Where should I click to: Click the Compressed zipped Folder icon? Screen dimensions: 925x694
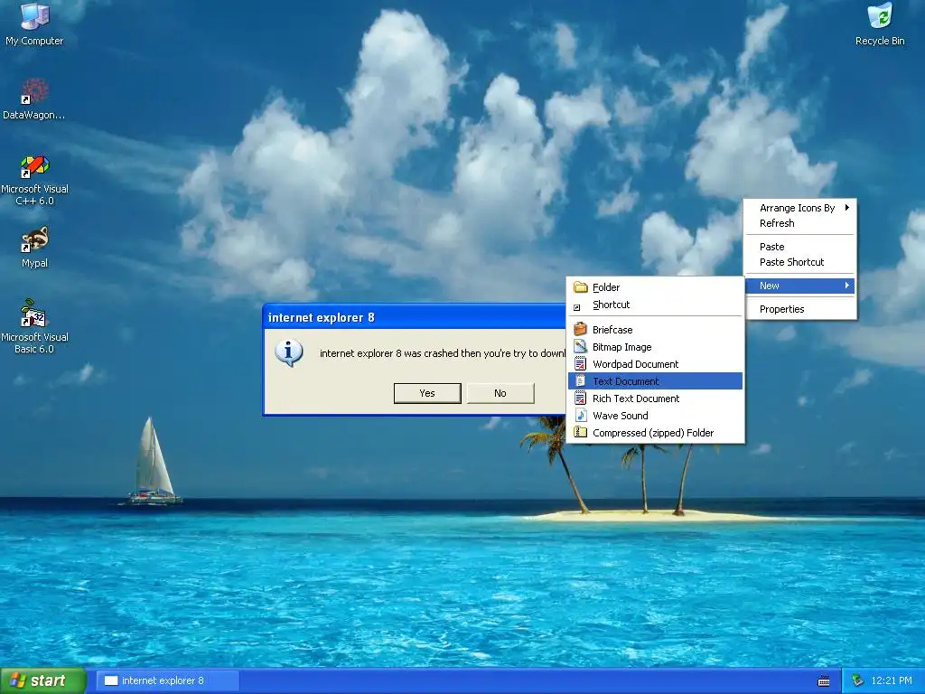click(x=581, y=432)
